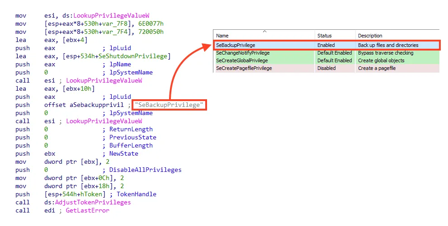Select the SeChangeNotifyPrivilege row name
Screen dimensions: 448x226
pos(243,53)
